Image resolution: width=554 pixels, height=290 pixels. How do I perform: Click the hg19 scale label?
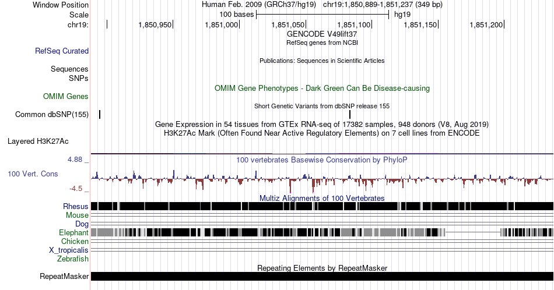(x=402, y=15)
